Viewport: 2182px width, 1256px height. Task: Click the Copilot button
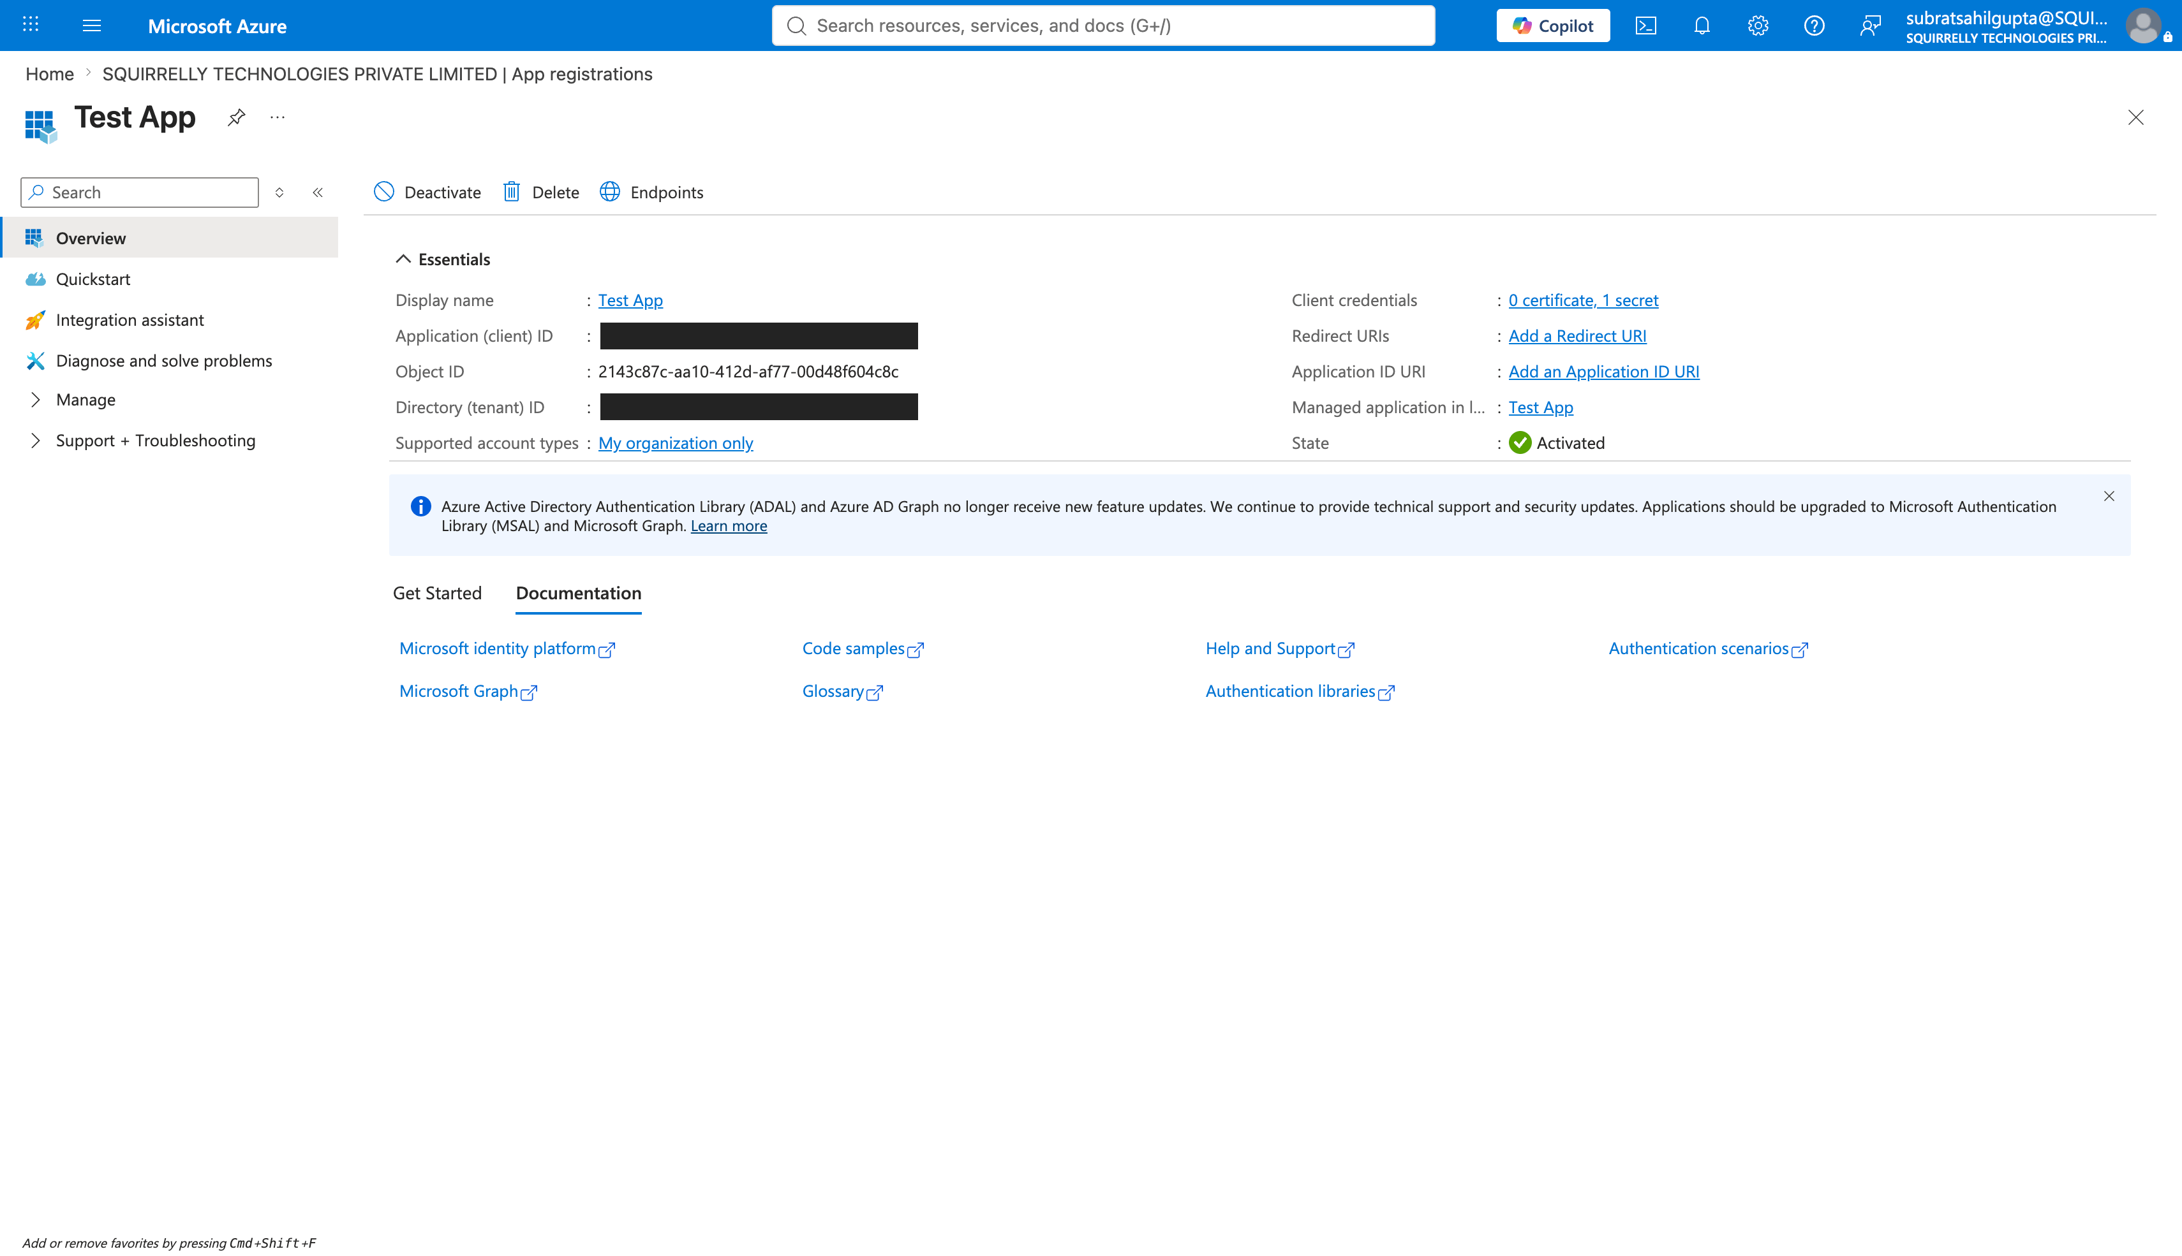tap(1553, 25)
